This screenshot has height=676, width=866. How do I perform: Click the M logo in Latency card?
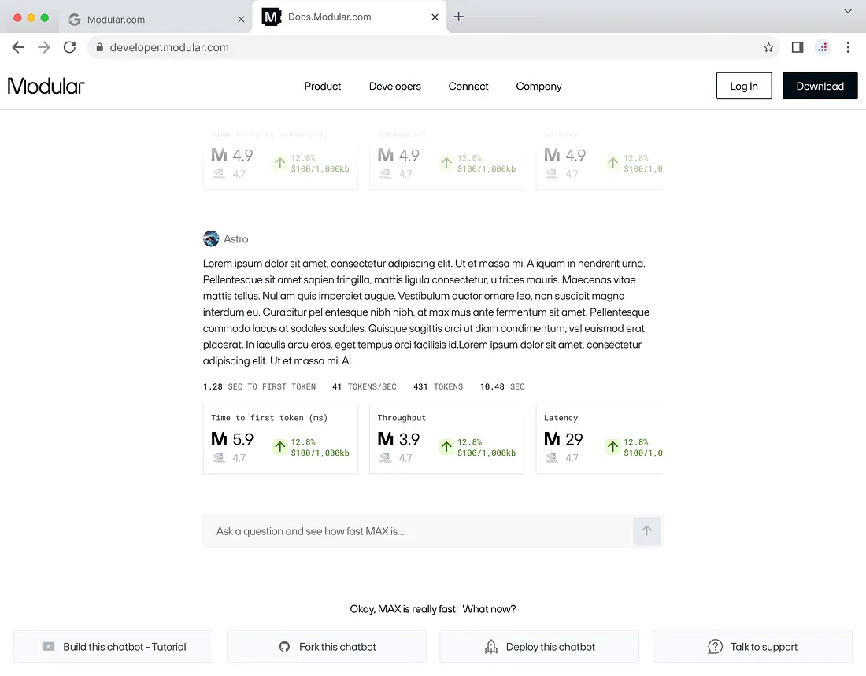tap(552, 439)
